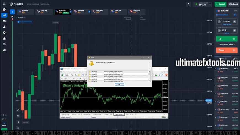Switch to the GBP/JPY asset tab
The width and height of the screenshot is (240, 135).
[x=100, y=12]
